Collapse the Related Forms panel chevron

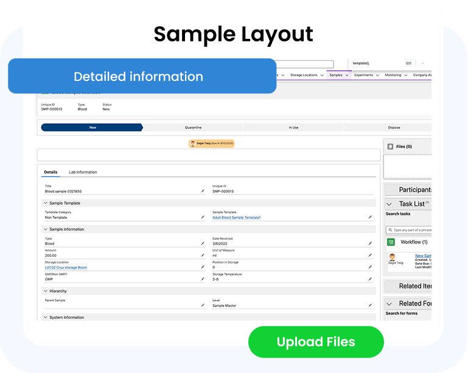(389, 304)
